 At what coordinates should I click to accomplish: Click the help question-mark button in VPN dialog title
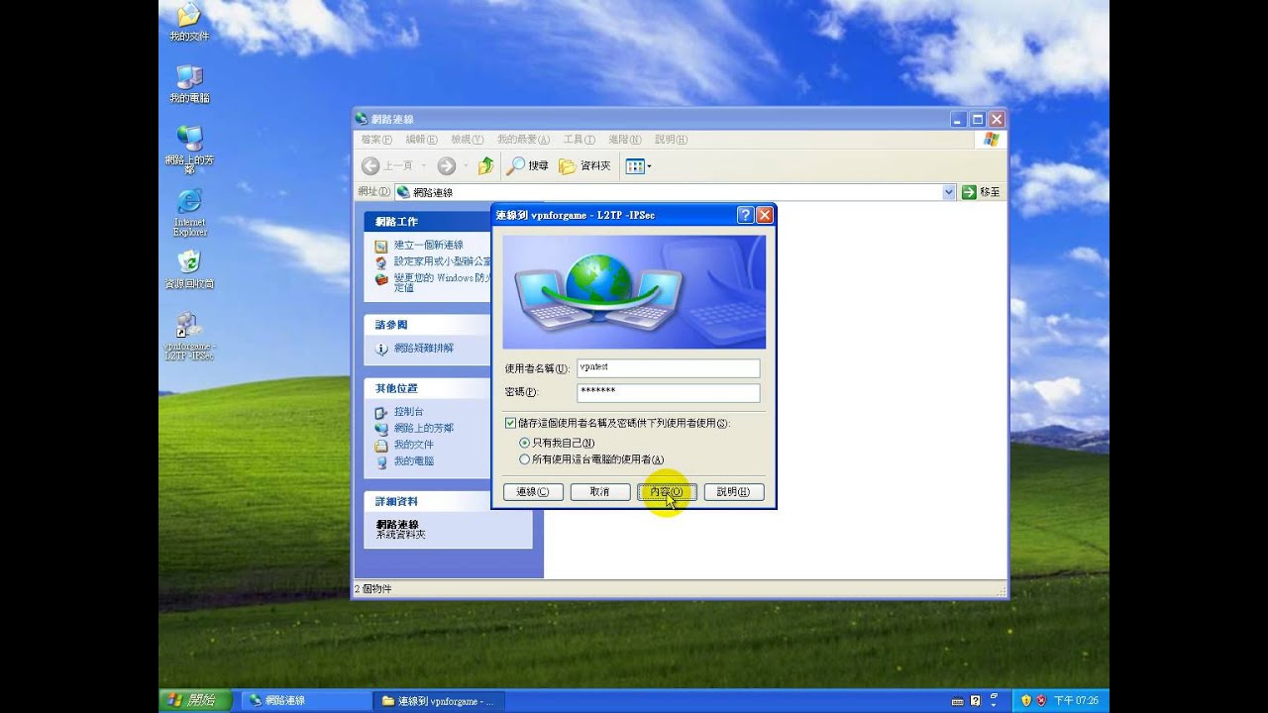746,215
